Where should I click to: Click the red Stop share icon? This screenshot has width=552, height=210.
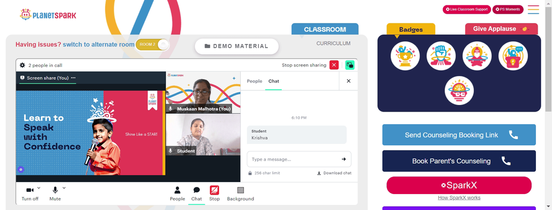pos(214,190)
